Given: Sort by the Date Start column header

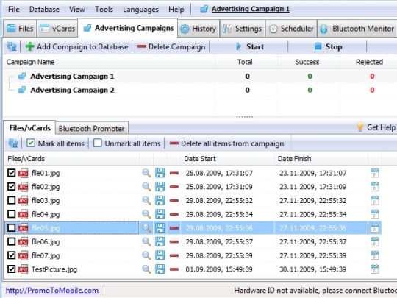Looking at the screenshot, I should point(227,159).
